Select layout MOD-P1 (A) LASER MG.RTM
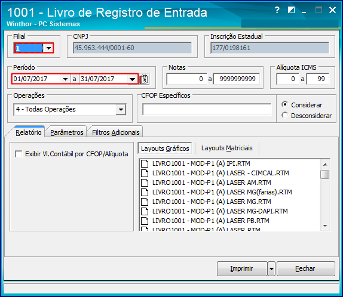This screenshot has width=343, height=297. coord(212,202)
